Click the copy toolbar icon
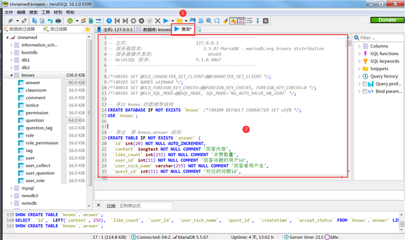Screen dimensions: 405x240 coord(34,21)
